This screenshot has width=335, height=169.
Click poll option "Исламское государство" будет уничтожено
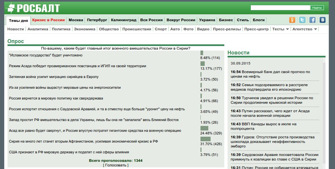(x=46, y=55)
